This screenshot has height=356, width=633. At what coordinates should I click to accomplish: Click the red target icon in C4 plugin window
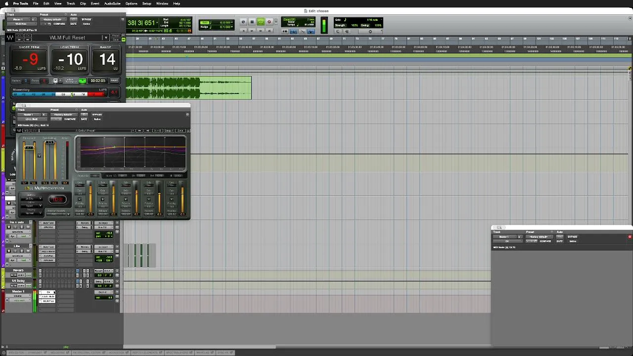(630, 237)
